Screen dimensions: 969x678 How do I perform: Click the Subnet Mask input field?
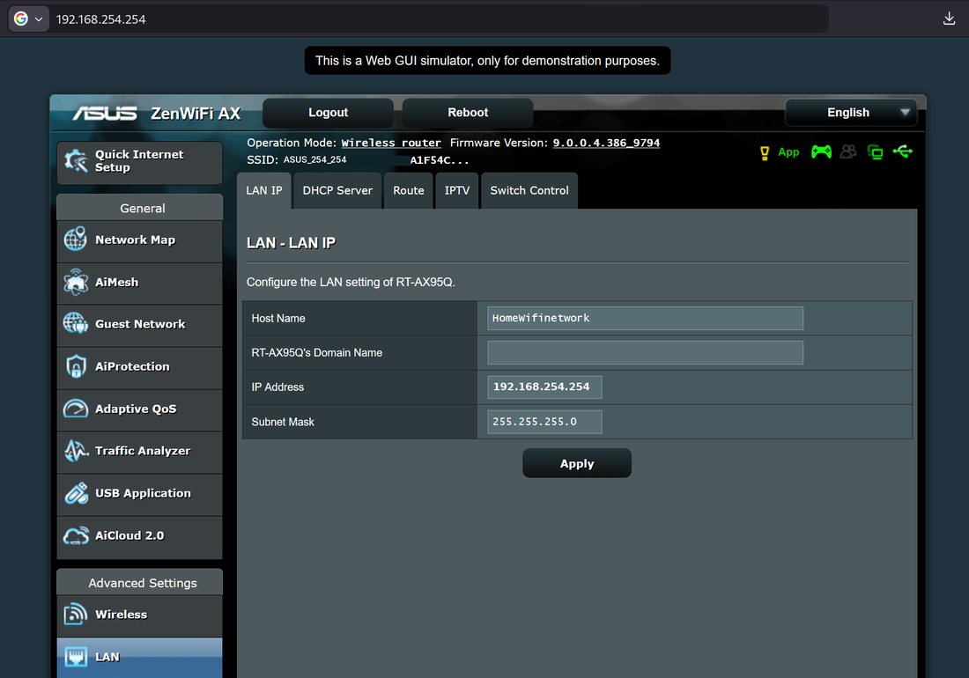544,422
